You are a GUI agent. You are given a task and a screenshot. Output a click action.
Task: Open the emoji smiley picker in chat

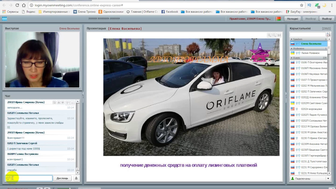(x=8, y=178)
